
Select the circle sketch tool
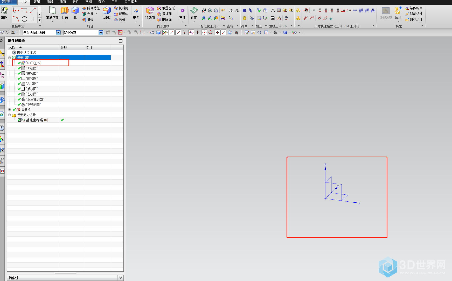pos(24,19)
